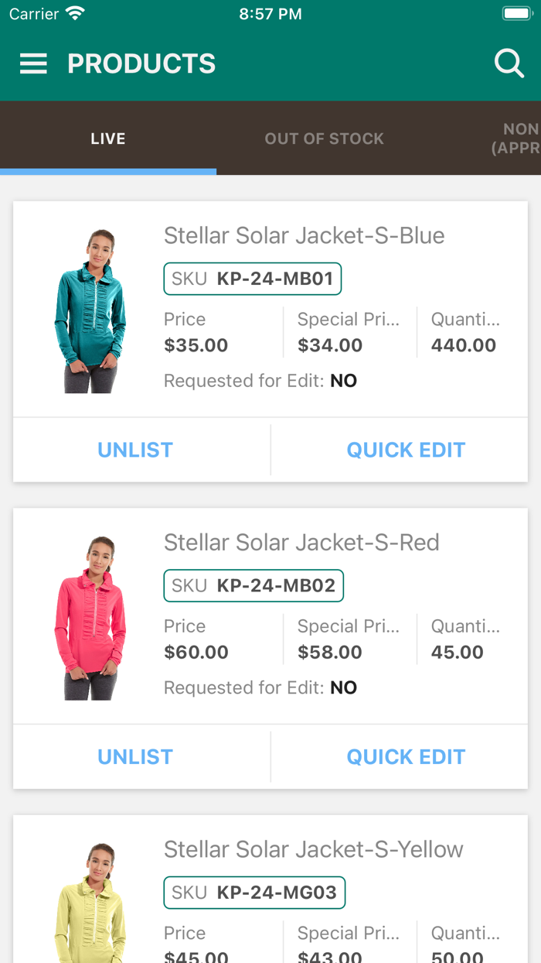Image resolution: width=541 pixels, height=963 pixels.
Task: Tap SKU badge KP-24-MB01
Action: [x=252, y=278]
